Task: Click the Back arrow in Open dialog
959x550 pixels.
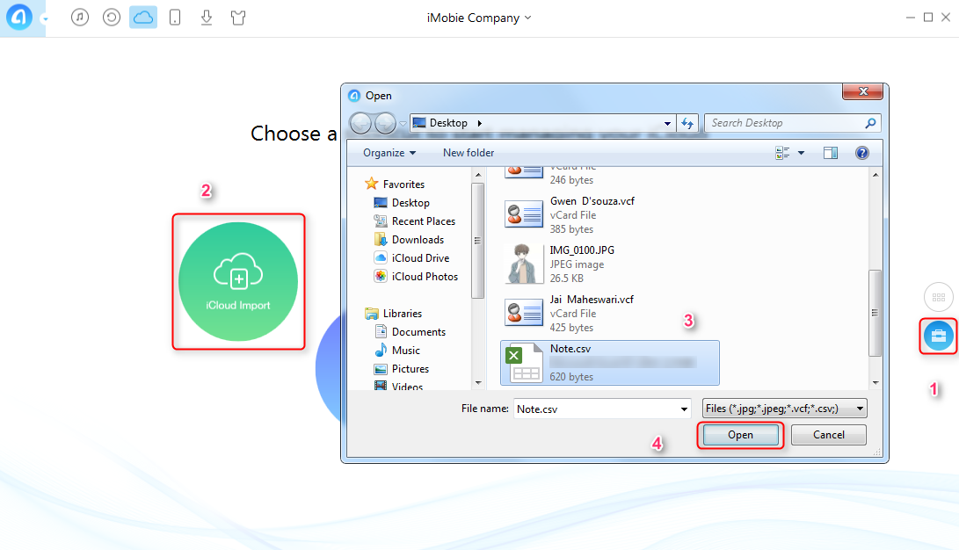Action: [361, 124]
